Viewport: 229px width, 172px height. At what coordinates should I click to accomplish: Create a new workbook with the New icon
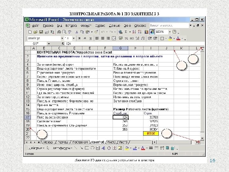(x=30, y=32)
